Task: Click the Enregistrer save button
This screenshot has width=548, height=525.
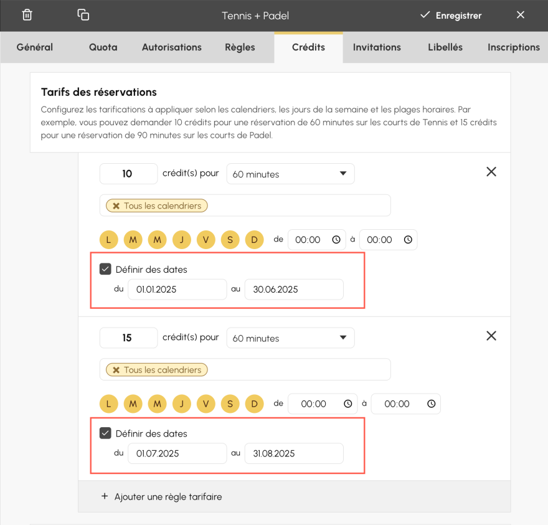Action: (x=451, y=16)
